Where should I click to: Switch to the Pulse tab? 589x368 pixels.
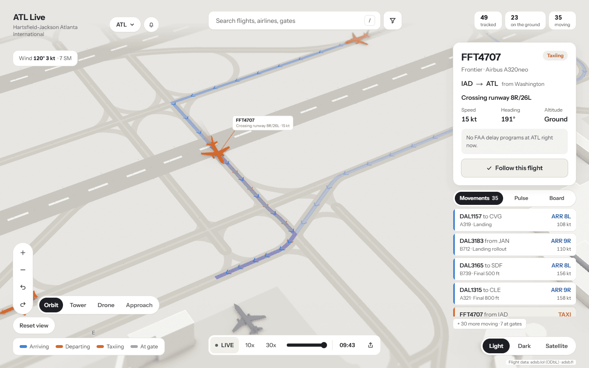point(521,198)
